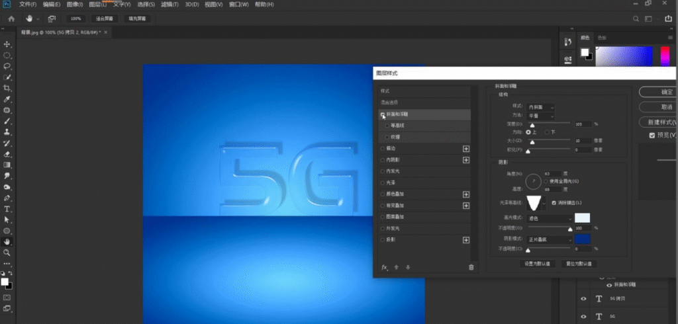Select the Horizontal Type tool

point(7,209)
